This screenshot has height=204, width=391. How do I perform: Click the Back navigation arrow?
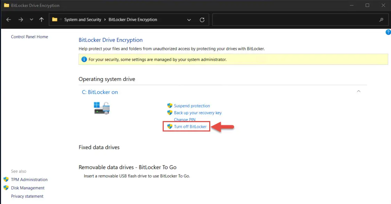[8, 20]
